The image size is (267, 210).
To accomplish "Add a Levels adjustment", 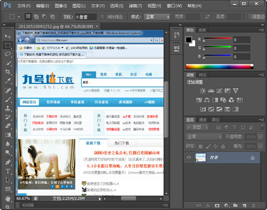I will [x=211, y=91].
